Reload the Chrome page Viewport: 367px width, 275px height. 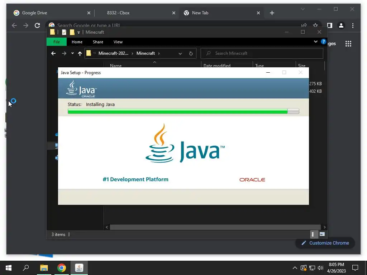37,25
